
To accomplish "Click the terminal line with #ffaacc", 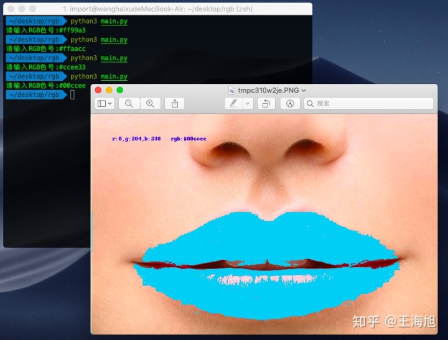I will 45,49.
